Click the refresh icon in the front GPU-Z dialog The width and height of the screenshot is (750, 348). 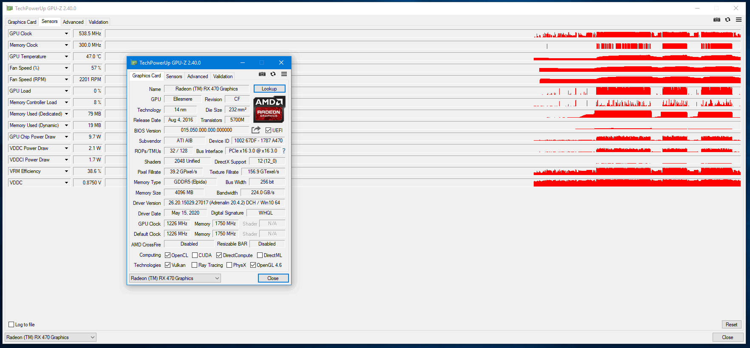click(273, 74)
